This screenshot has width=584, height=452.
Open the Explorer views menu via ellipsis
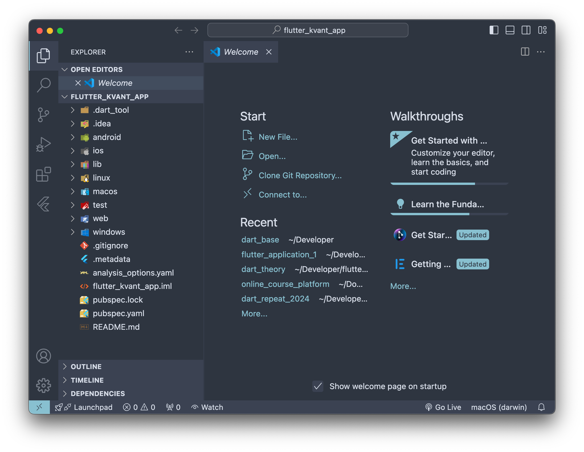pos(189,52)
